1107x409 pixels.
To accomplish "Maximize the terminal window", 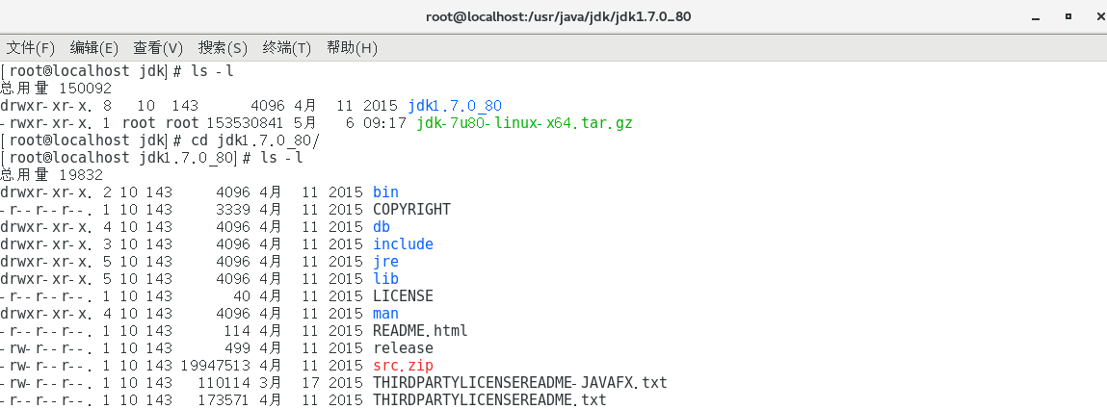I will [x=1068, y=16].
